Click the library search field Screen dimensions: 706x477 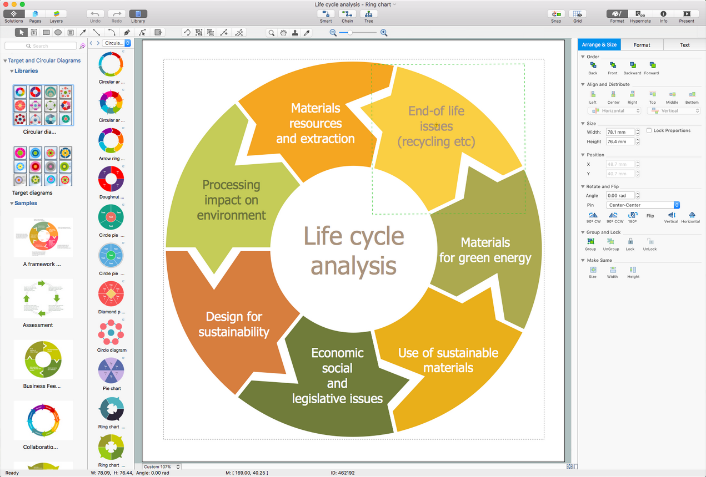coord(41,46)
